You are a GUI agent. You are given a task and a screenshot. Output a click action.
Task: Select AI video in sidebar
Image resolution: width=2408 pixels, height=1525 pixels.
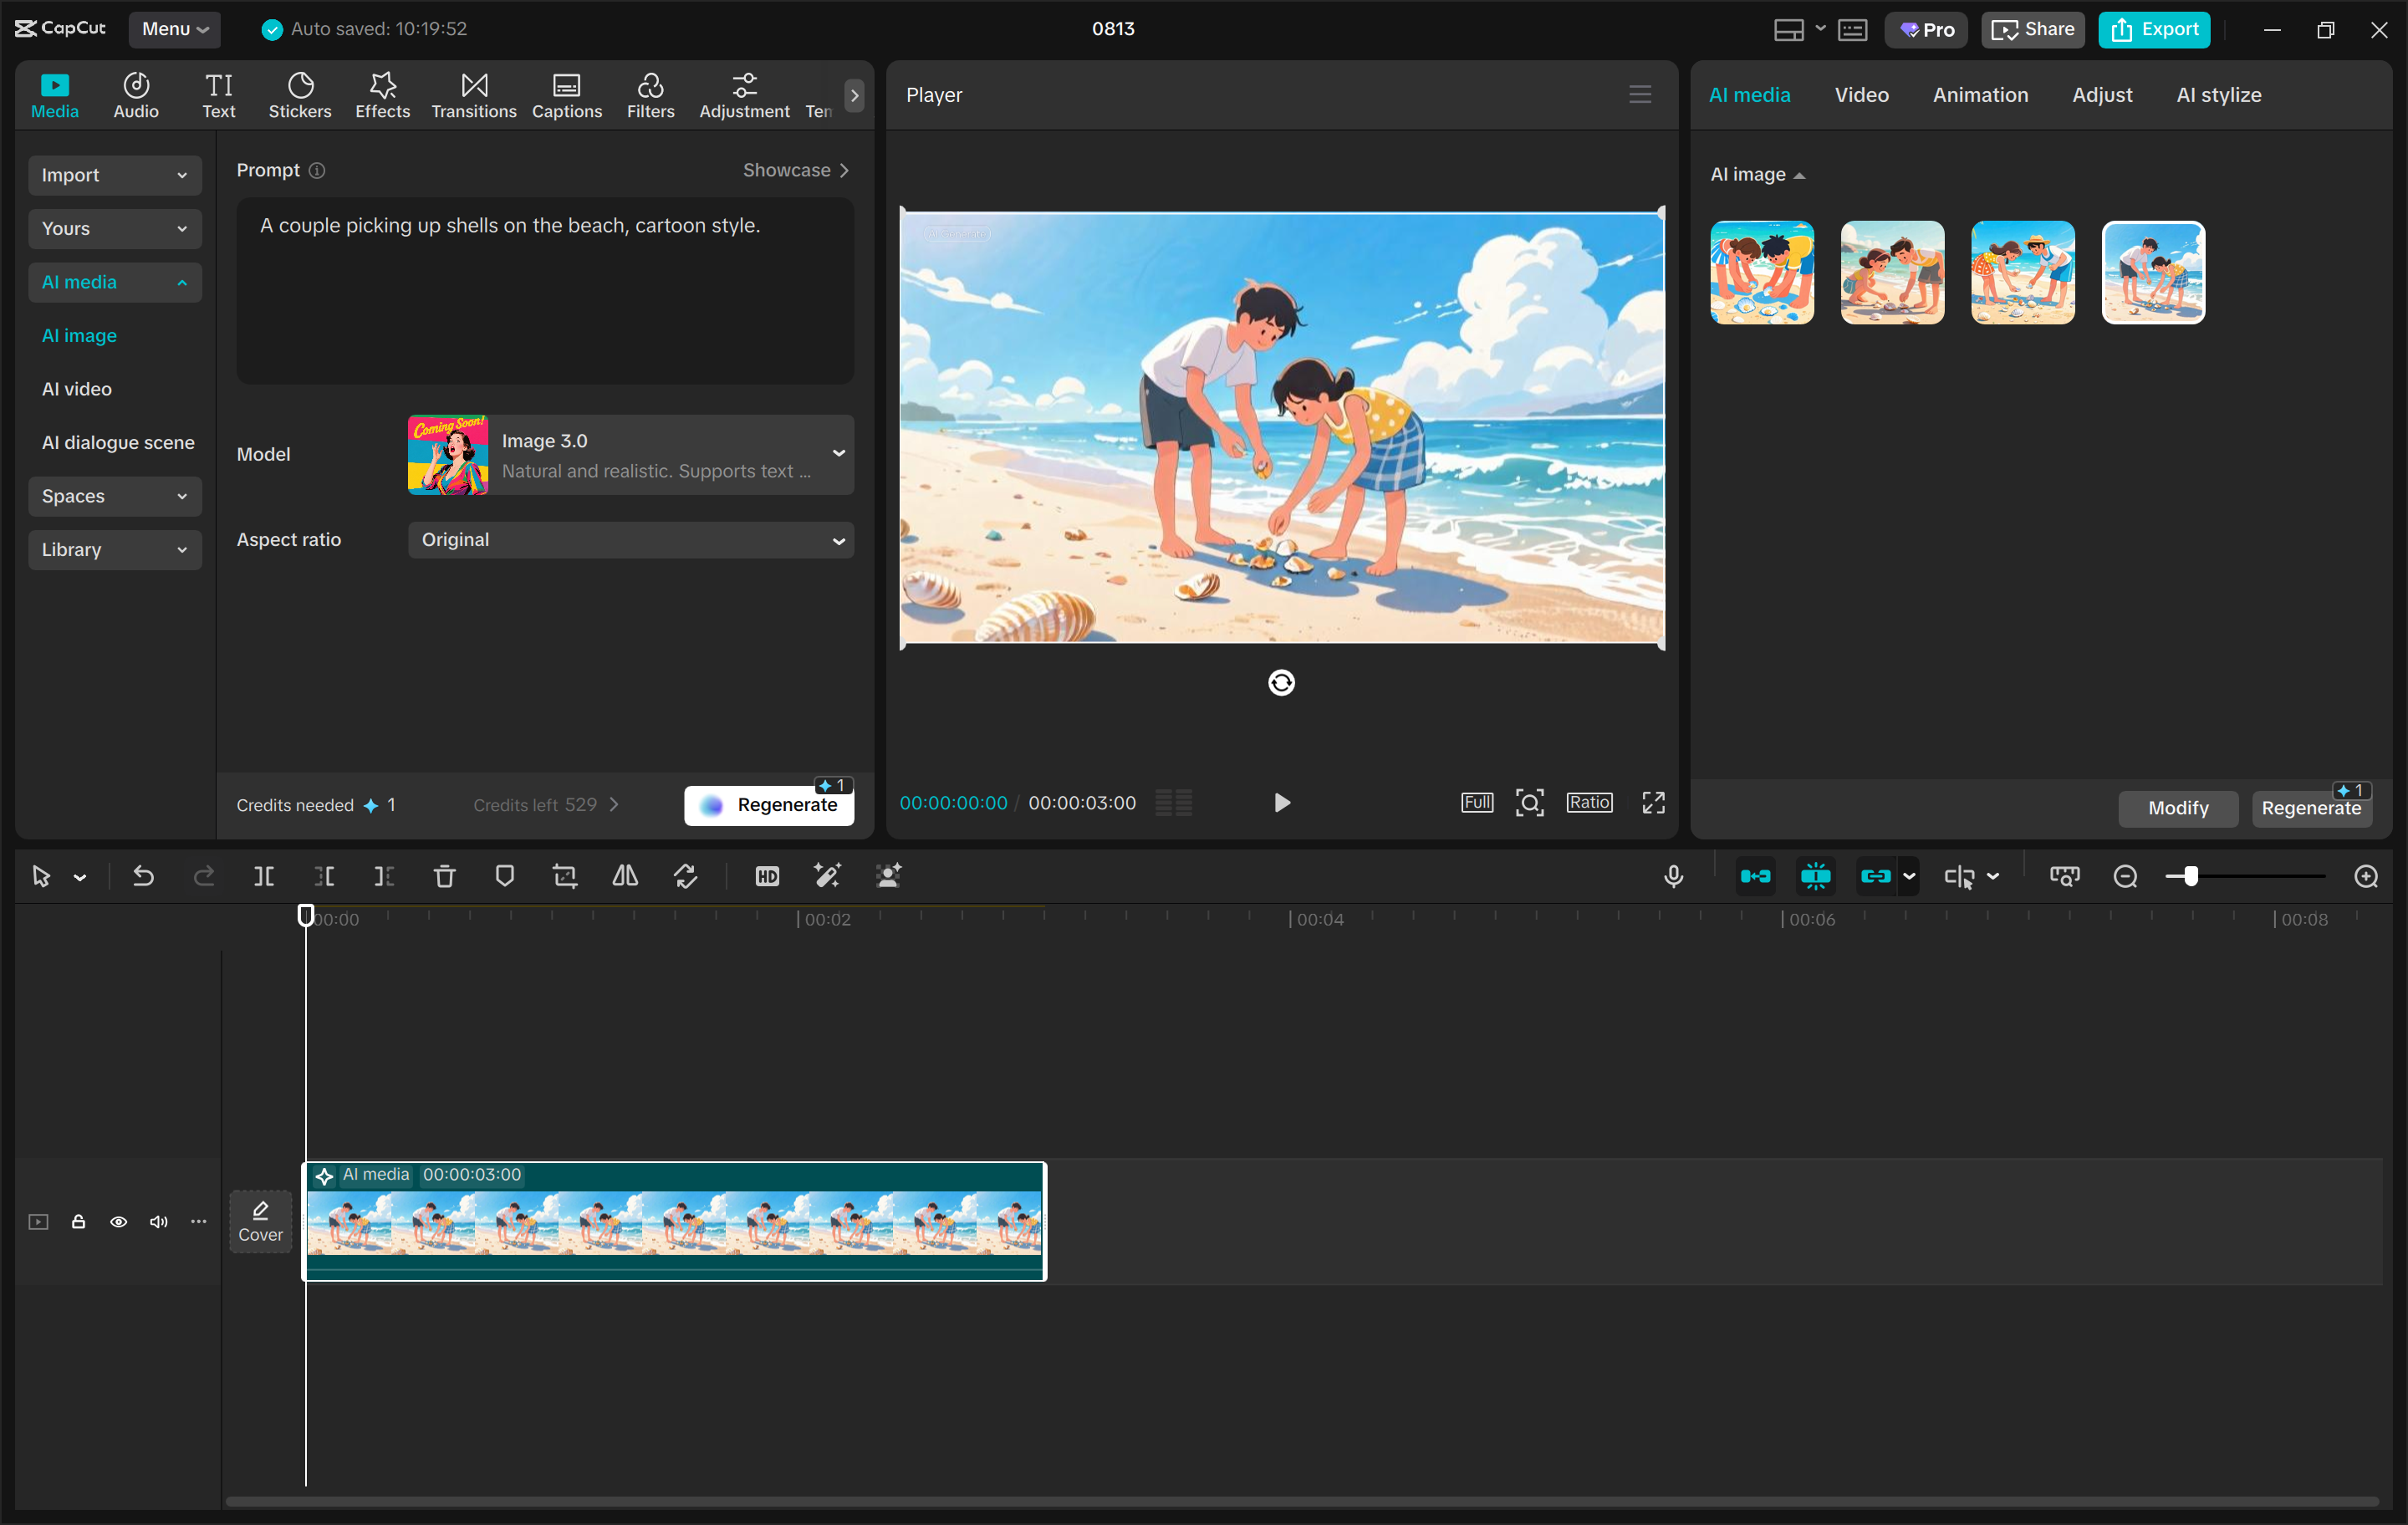point(77,389)
